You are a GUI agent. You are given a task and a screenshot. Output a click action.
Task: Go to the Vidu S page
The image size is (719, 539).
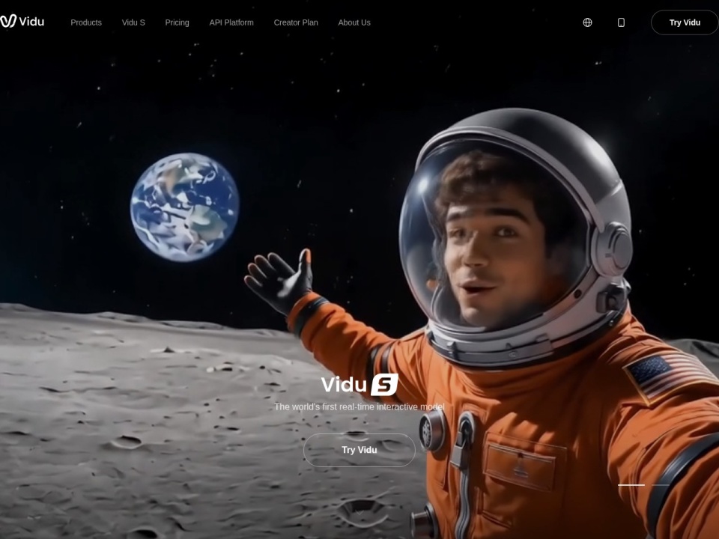(133, 22)
